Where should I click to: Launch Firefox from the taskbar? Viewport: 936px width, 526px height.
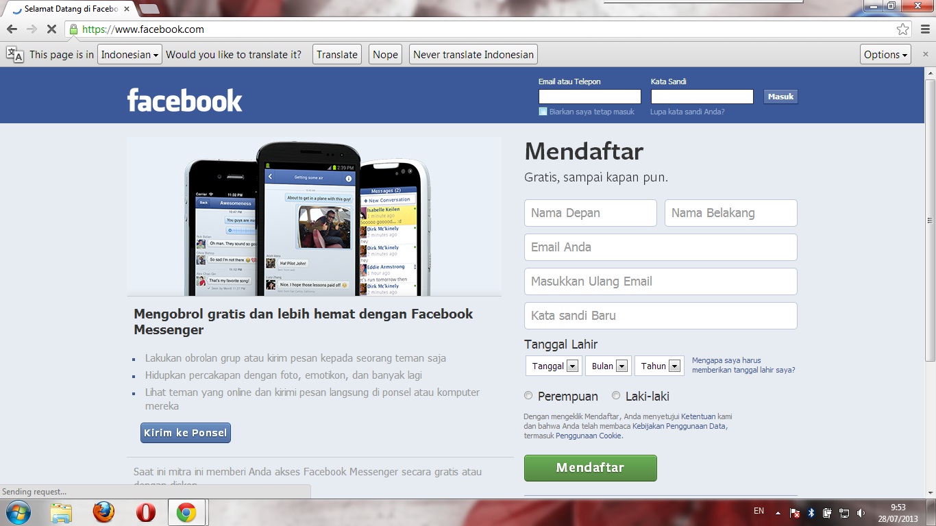pos(104,512)
